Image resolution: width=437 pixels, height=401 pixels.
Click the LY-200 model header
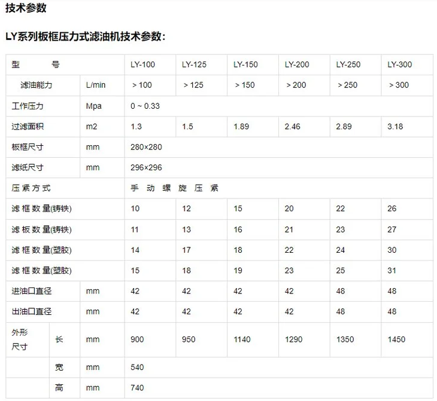pos(297,65)
